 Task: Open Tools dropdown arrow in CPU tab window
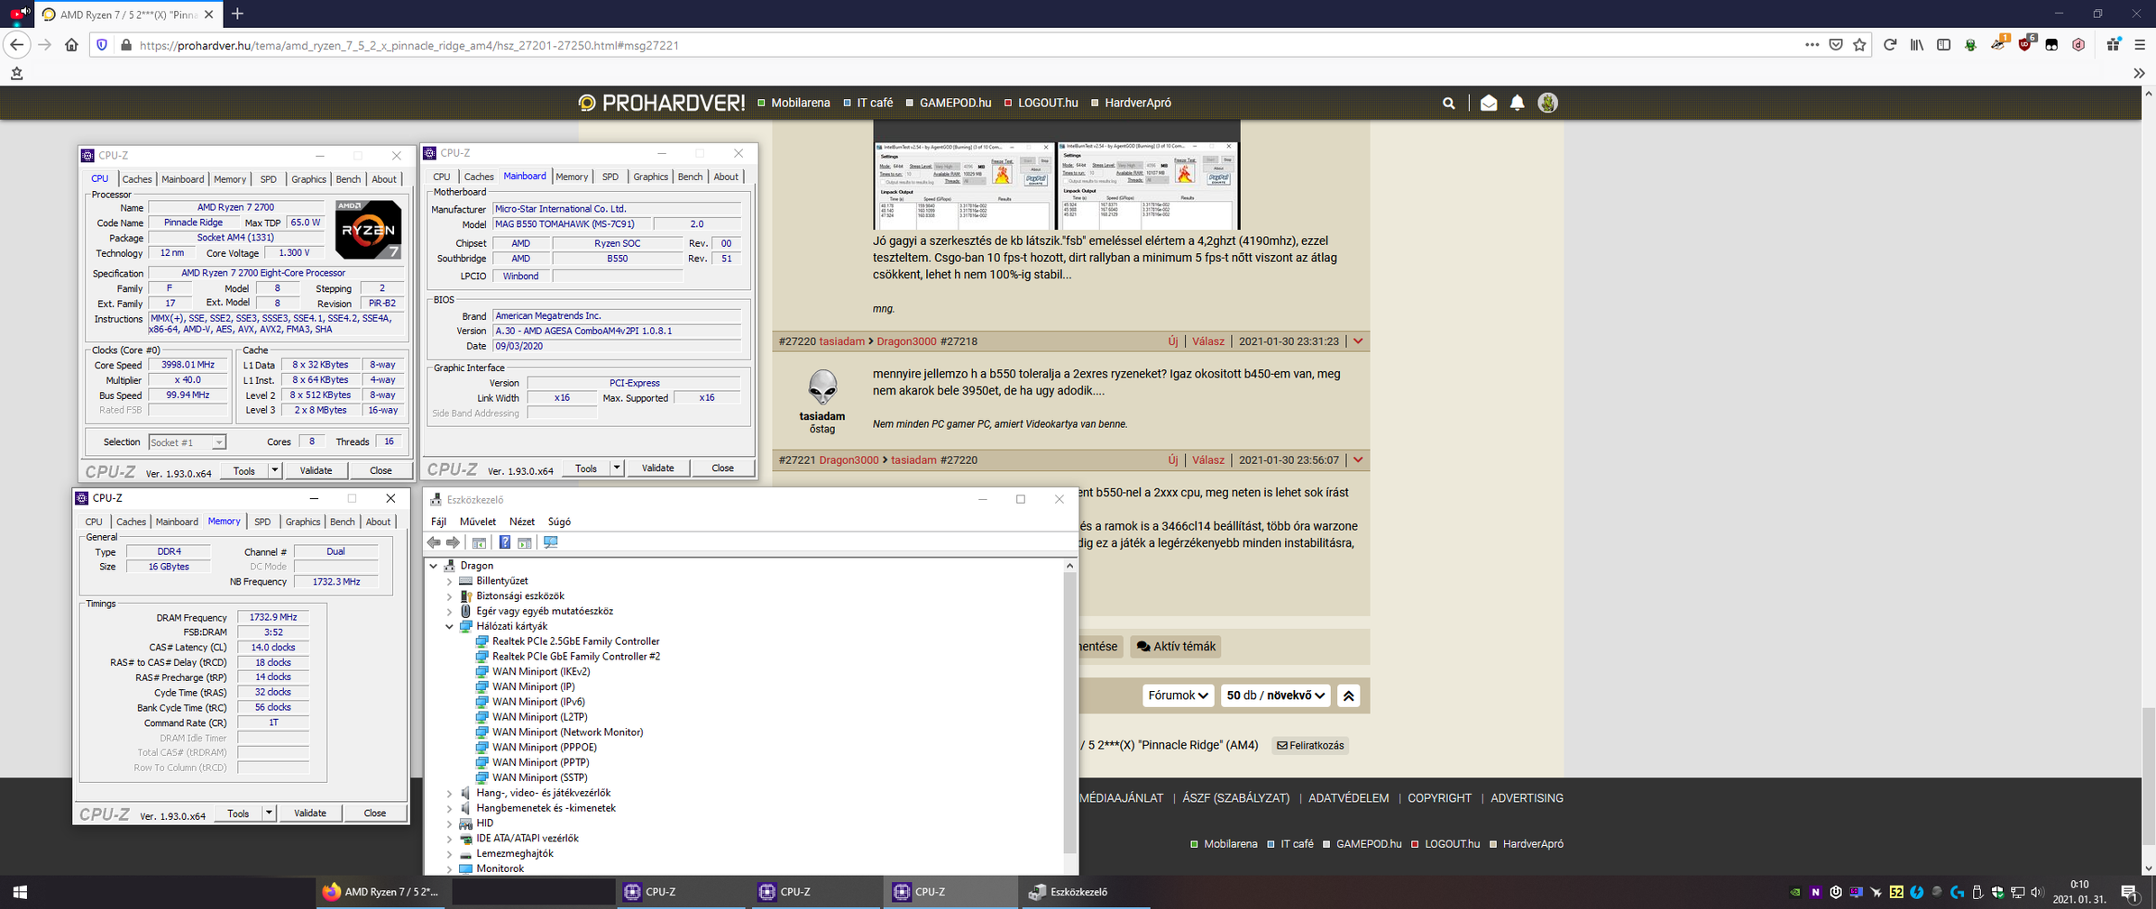tap(274, 470)
